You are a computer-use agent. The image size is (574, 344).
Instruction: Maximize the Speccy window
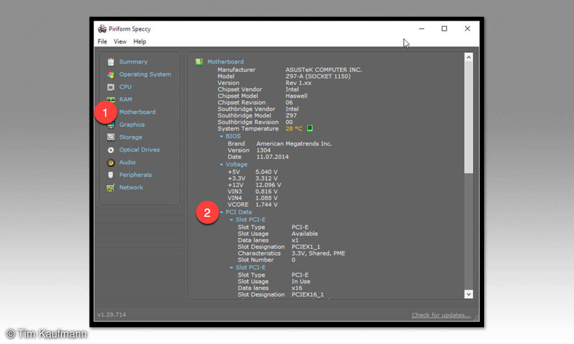click(444, 29)
